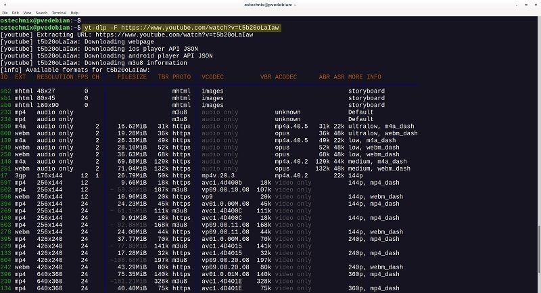The width and height of the screenshot is (541, 293).
Task: Click the FILESIZE column header
Action: tap(133, 77)
